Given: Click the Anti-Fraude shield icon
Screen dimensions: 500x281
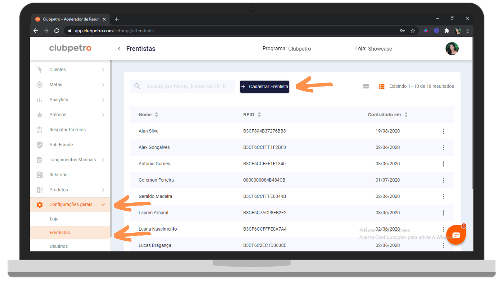Looking at the screenshot, I should click(40, 145).
